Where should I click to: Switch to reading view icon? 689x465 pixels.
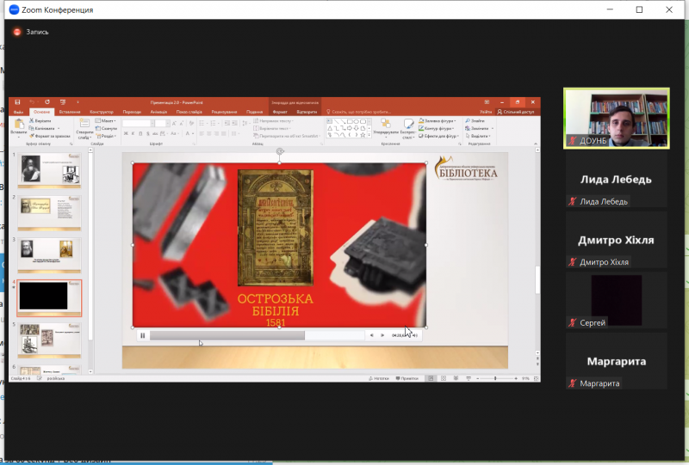point(456,378)
